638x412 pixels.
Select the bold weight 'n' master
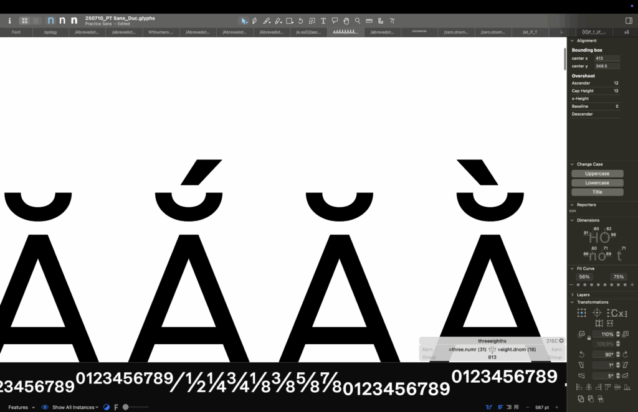tap(74, 21)
